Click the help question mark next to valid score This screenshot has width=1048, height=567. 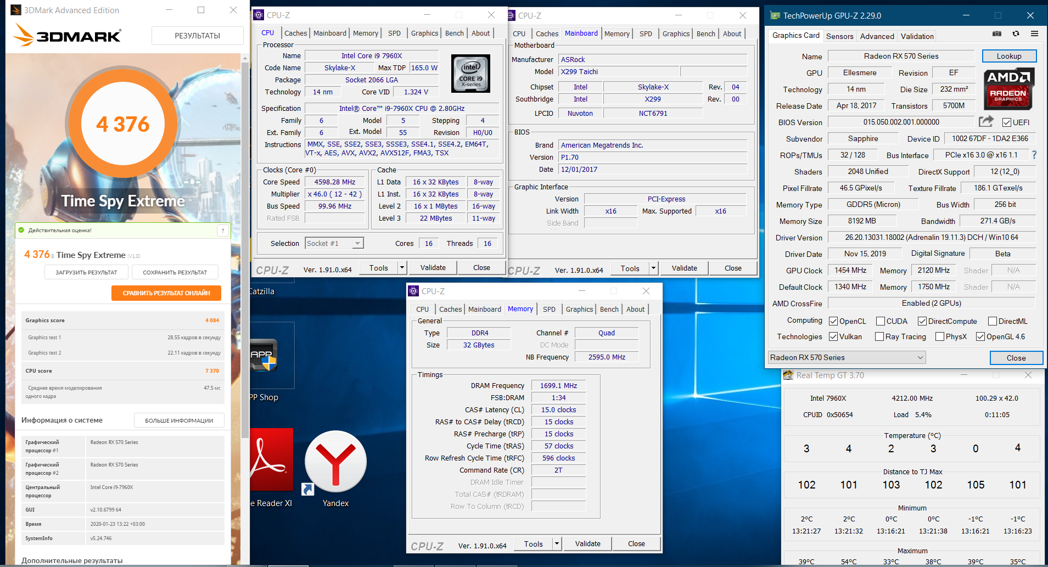[x=223, y=231]
